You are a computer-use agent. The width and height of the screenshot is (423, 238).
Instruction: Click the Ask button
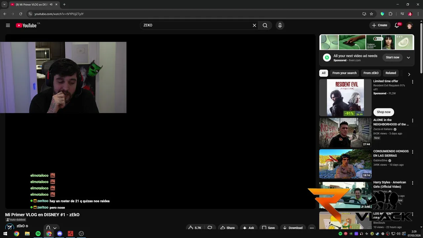click(x=248, y=228)
